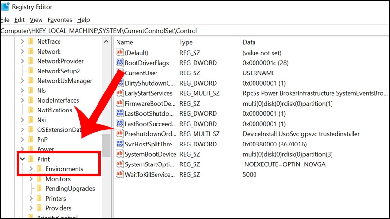Screen dimensions: 390x219
Task: Click the DWORD icon beside DirtyShutdownC...
Action: coord(120,83)
